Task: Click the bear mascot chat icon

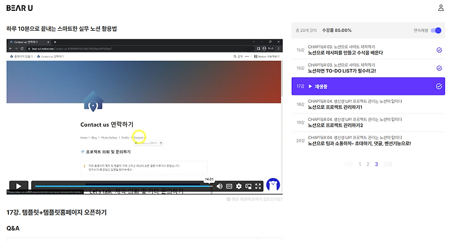Action: click(273, 185)
